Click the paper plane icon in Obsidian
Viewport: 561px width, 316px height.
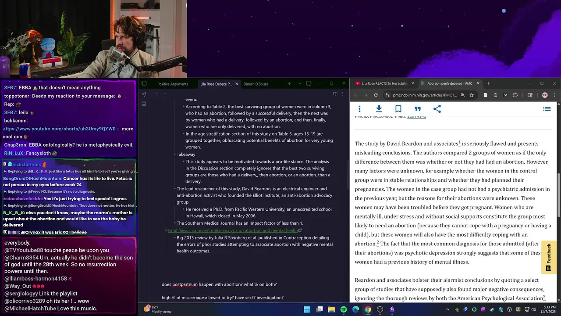coord(144,94)
